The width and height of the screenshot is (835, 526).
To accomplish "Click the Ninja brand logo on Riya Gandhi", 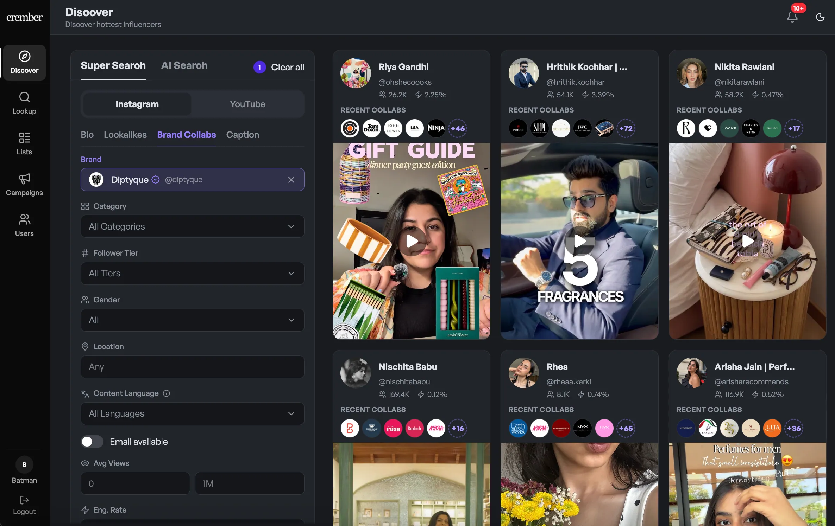I will click(436, 128).
